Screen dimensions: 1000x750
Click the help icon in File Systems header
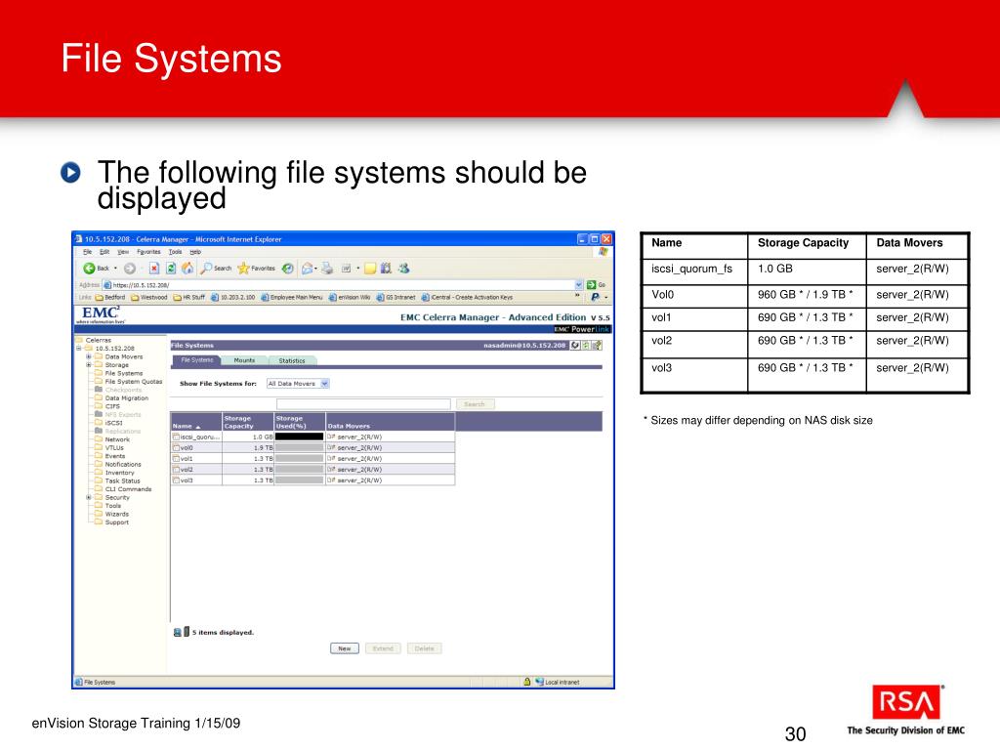[597, 345]
